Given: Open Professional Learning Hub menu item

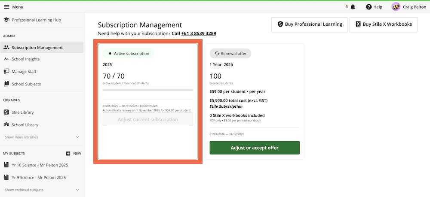Looking at the screenshot, I should 42,20.
